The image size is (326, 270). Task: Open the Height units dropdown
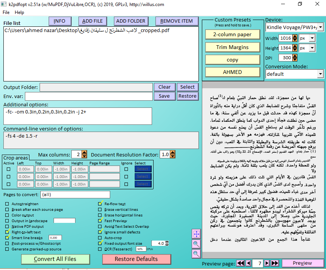(312, 48)
